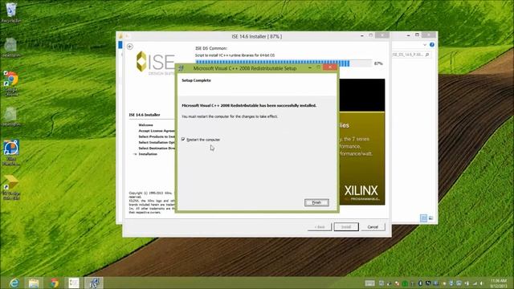Click Finish in Visual C++ setup
This screenshot has width=514, height=289.
click(x=316, y=202)
